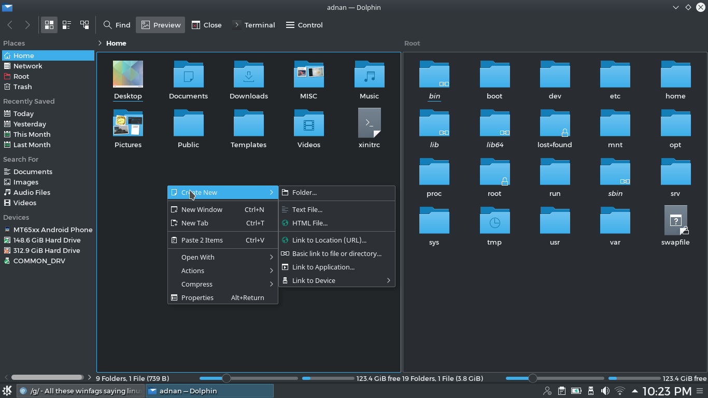Select the bin folder in Root
This screenshot has height=398, width=708.
coord(434,74)
